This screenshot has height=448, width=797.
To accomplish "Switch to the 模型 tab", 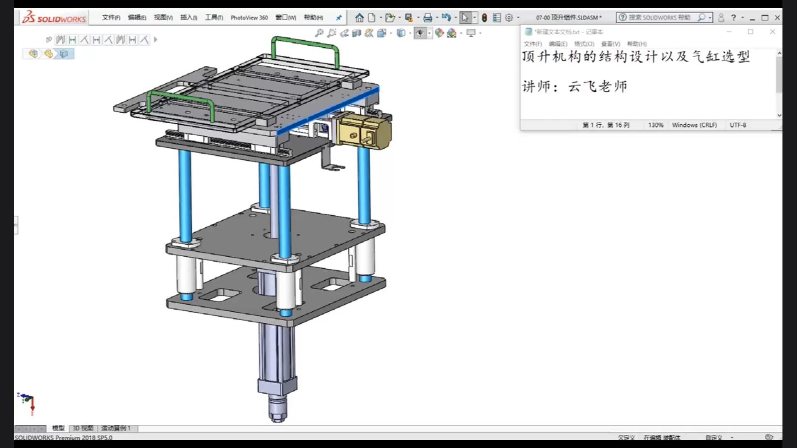I will tap(58, 428).
